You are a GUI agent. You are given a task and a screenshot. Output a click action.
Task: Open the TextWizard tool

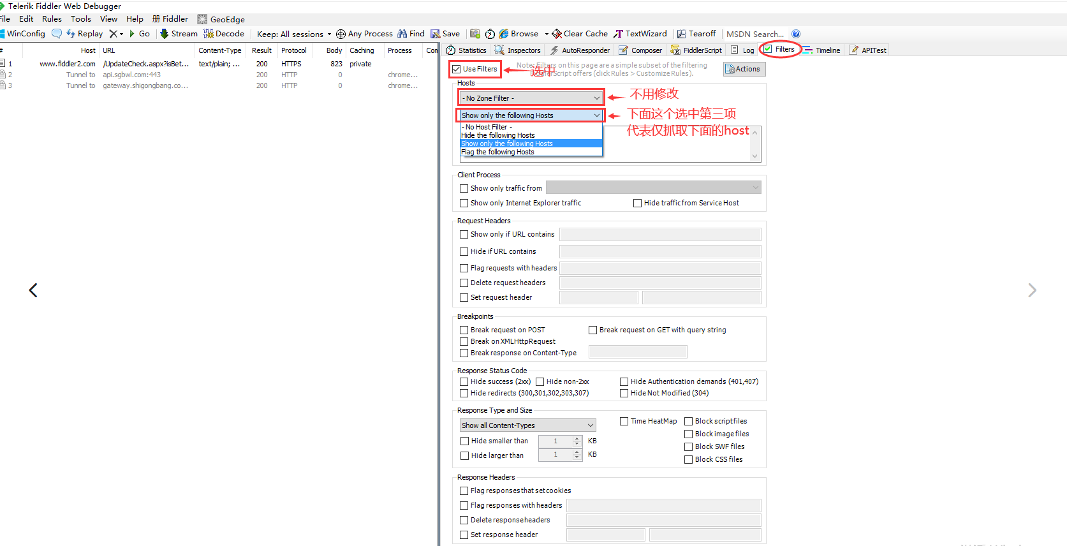(x=640, y=34)
